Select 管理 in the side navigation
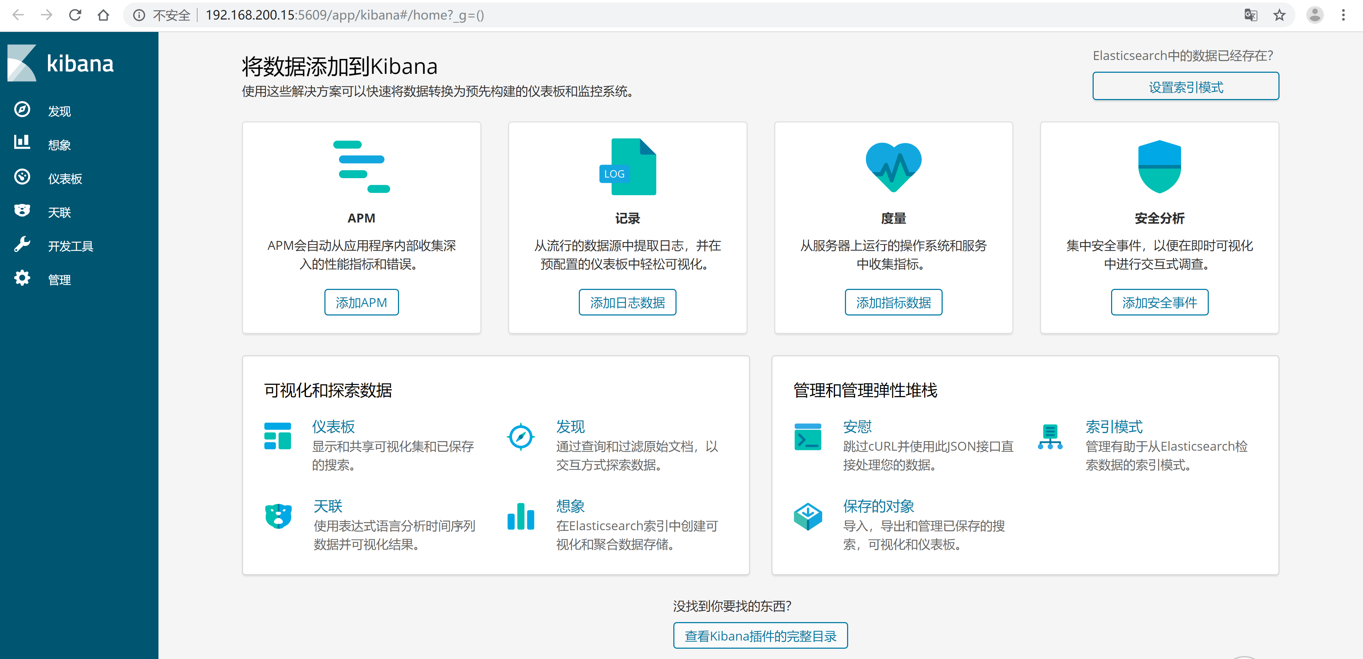 tap(59, 280)
